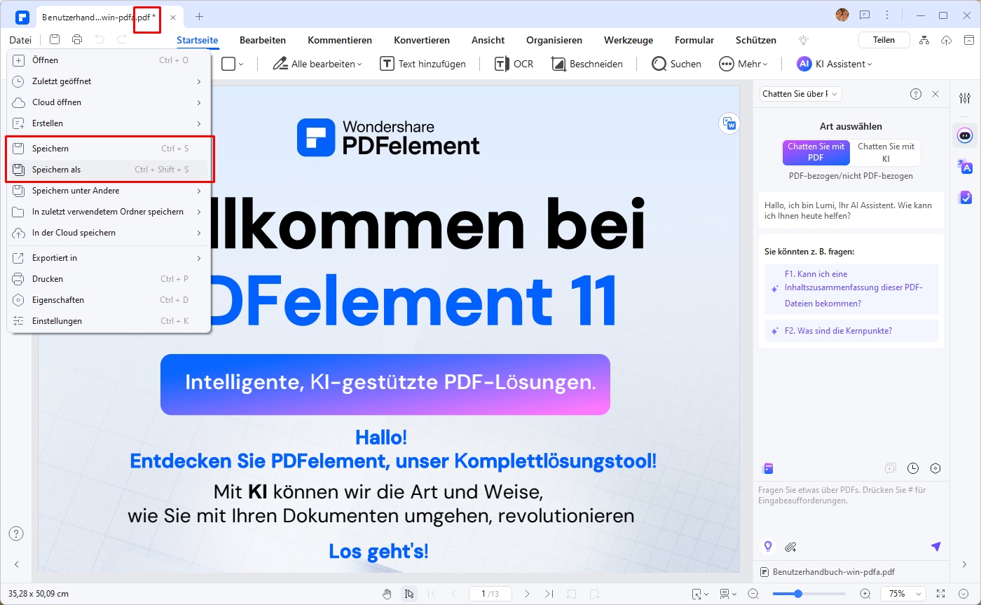The image size is (981, 605).
Task: Expand In der Cloud speichern submenu
Action: click(x=109, y=233)
